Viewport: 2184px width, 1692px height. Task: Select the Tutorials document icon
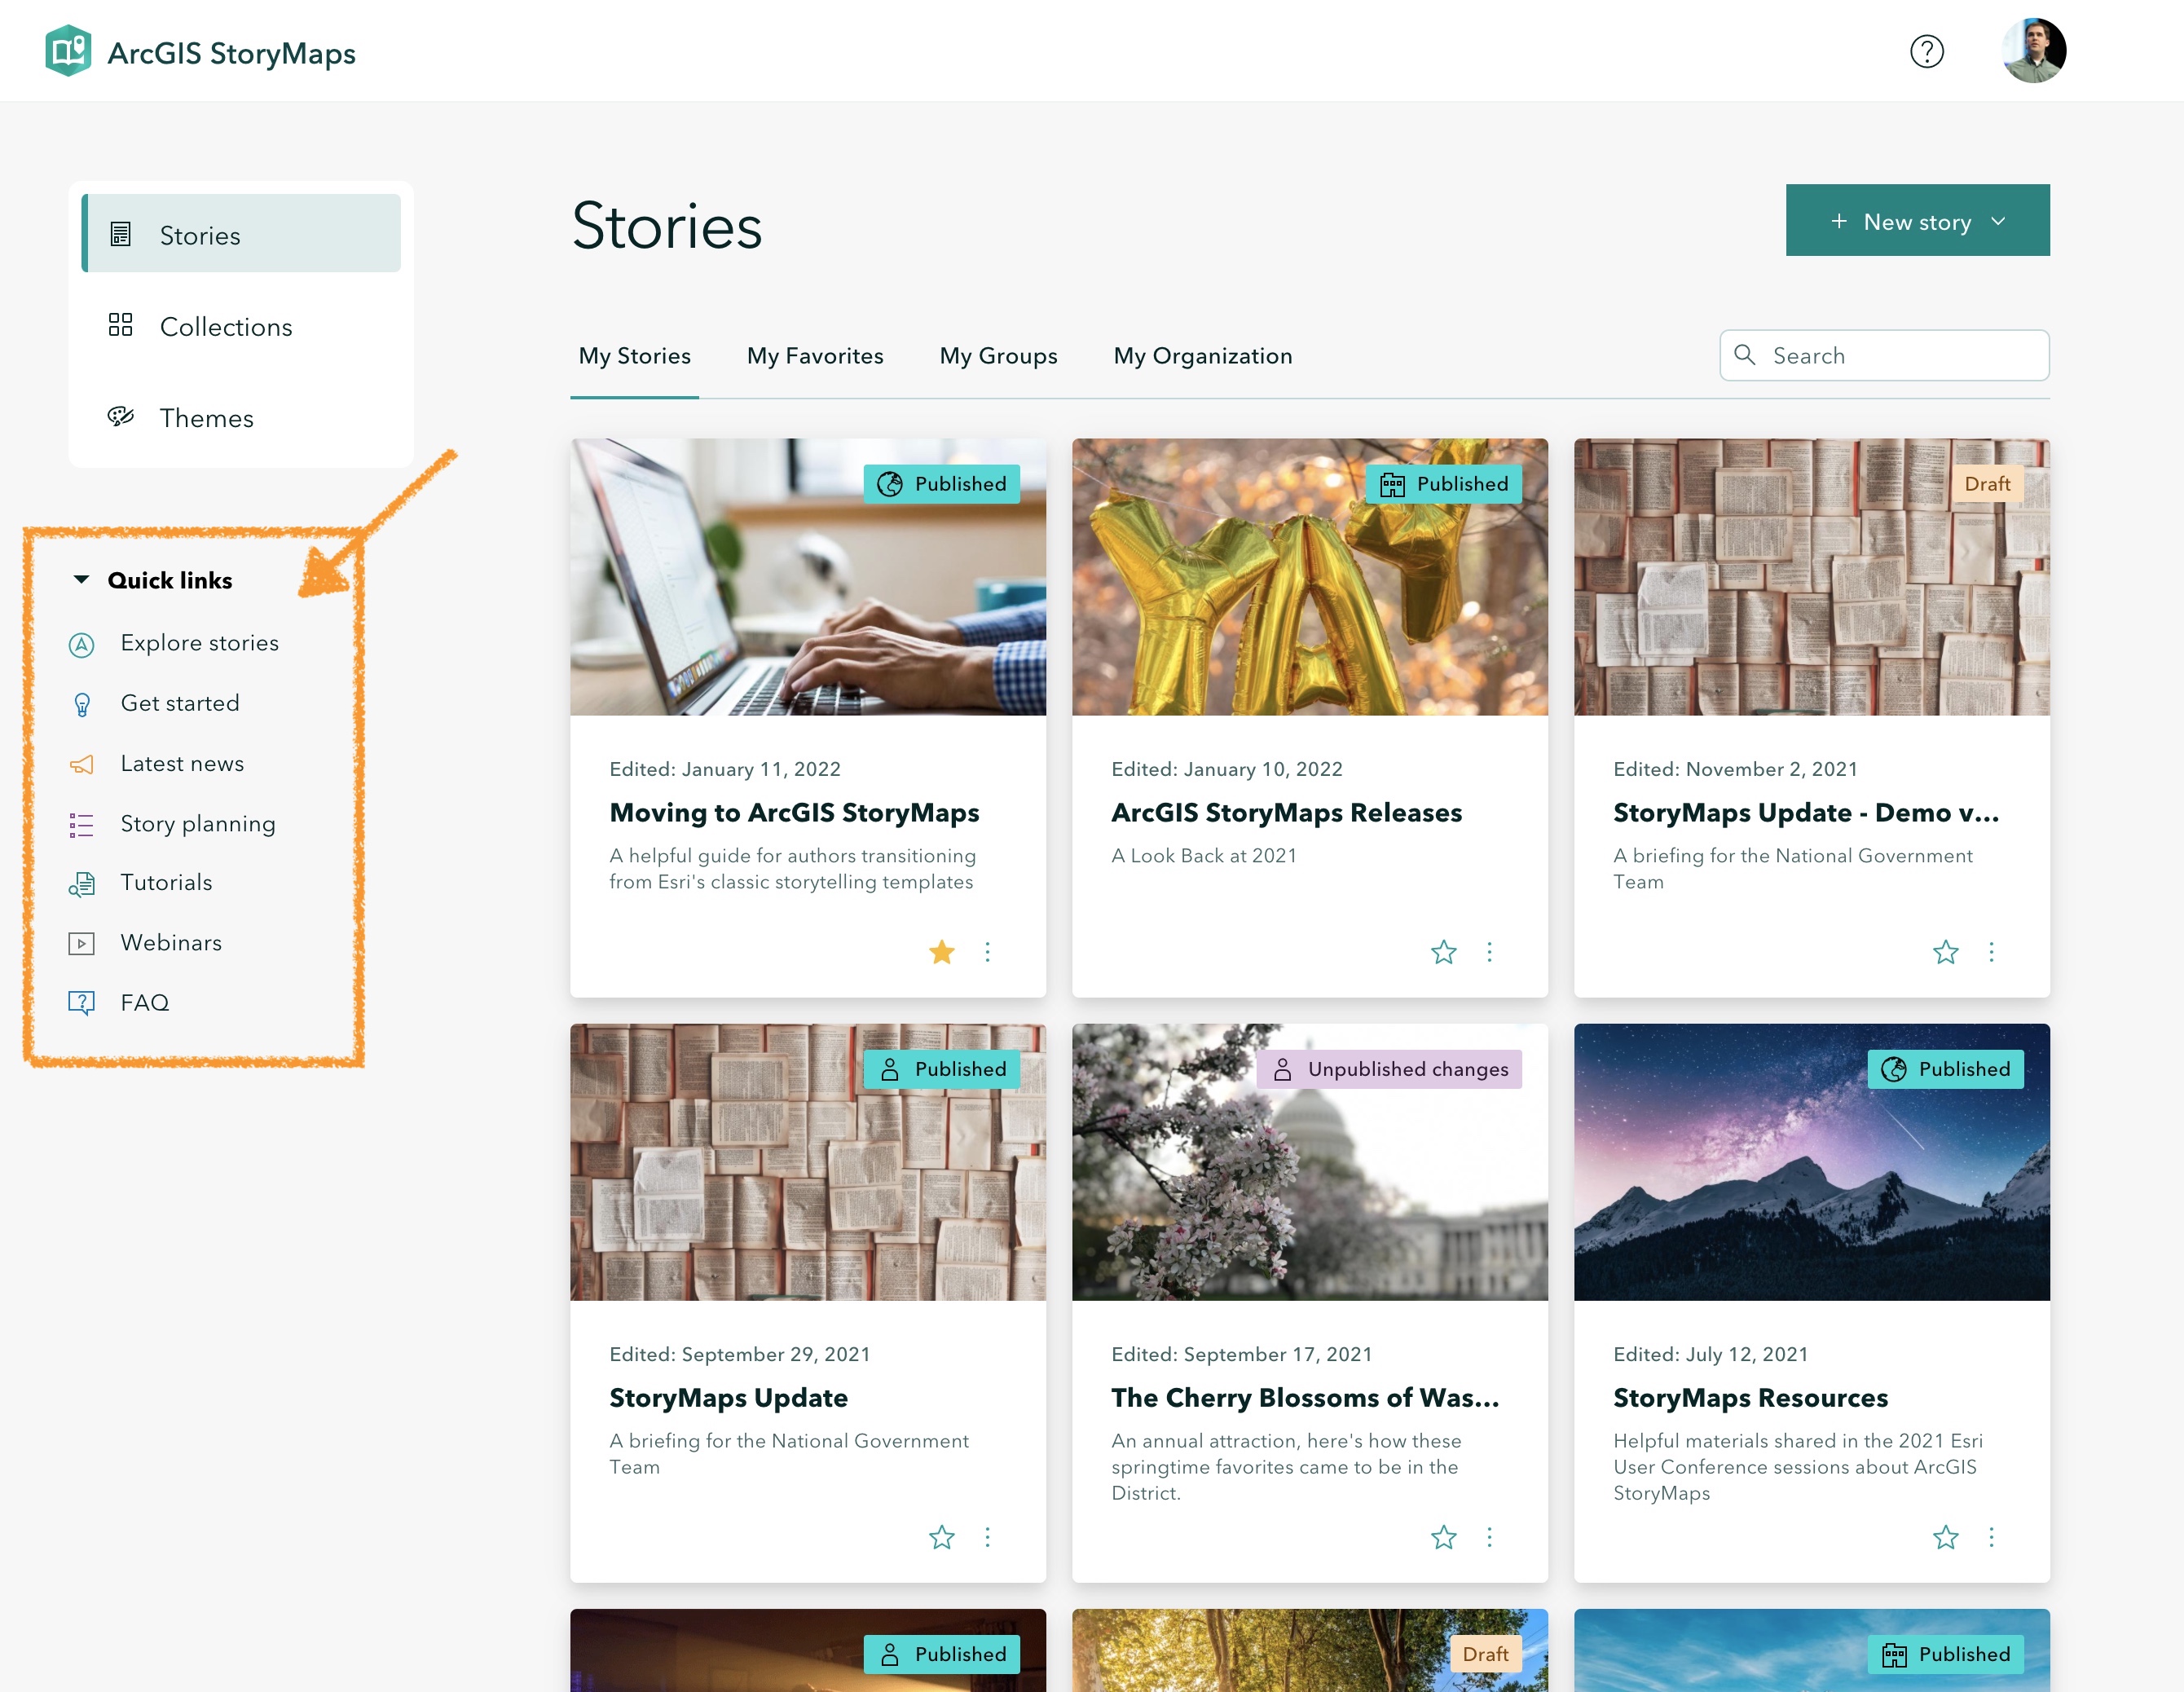(x=81, y=883)
